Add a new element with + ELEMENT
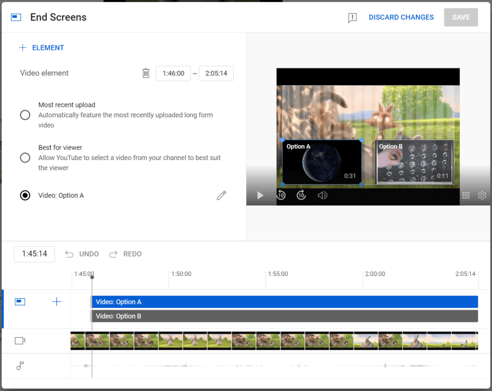 42,47
